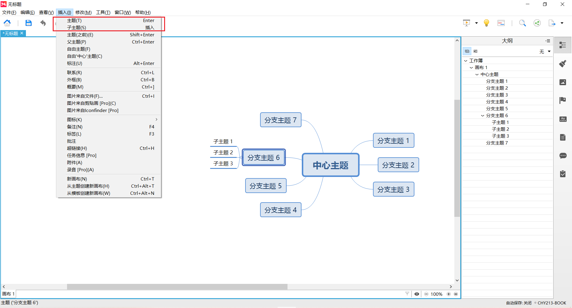The image size is (572, 308).
Task: Open presentation dropdown arrow
Action: point(476,23)
